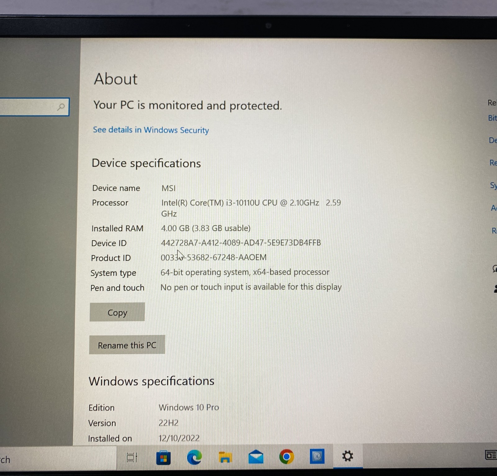The height and width of the screenshot is (476, 497).
Task: Click the Device ID label
Action: coord(109,243)
